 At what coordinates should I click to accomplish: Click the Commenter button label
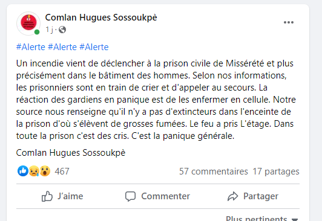[x=165, y=196]
